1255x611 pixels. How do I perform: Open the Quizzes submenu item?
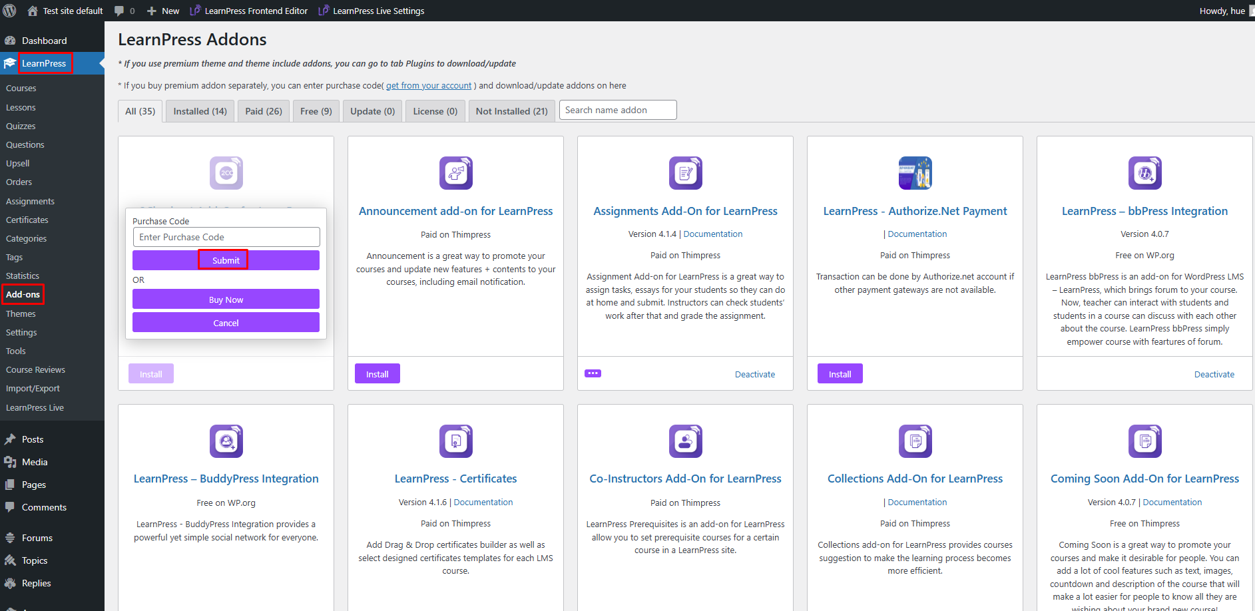(x=21, y=126)
